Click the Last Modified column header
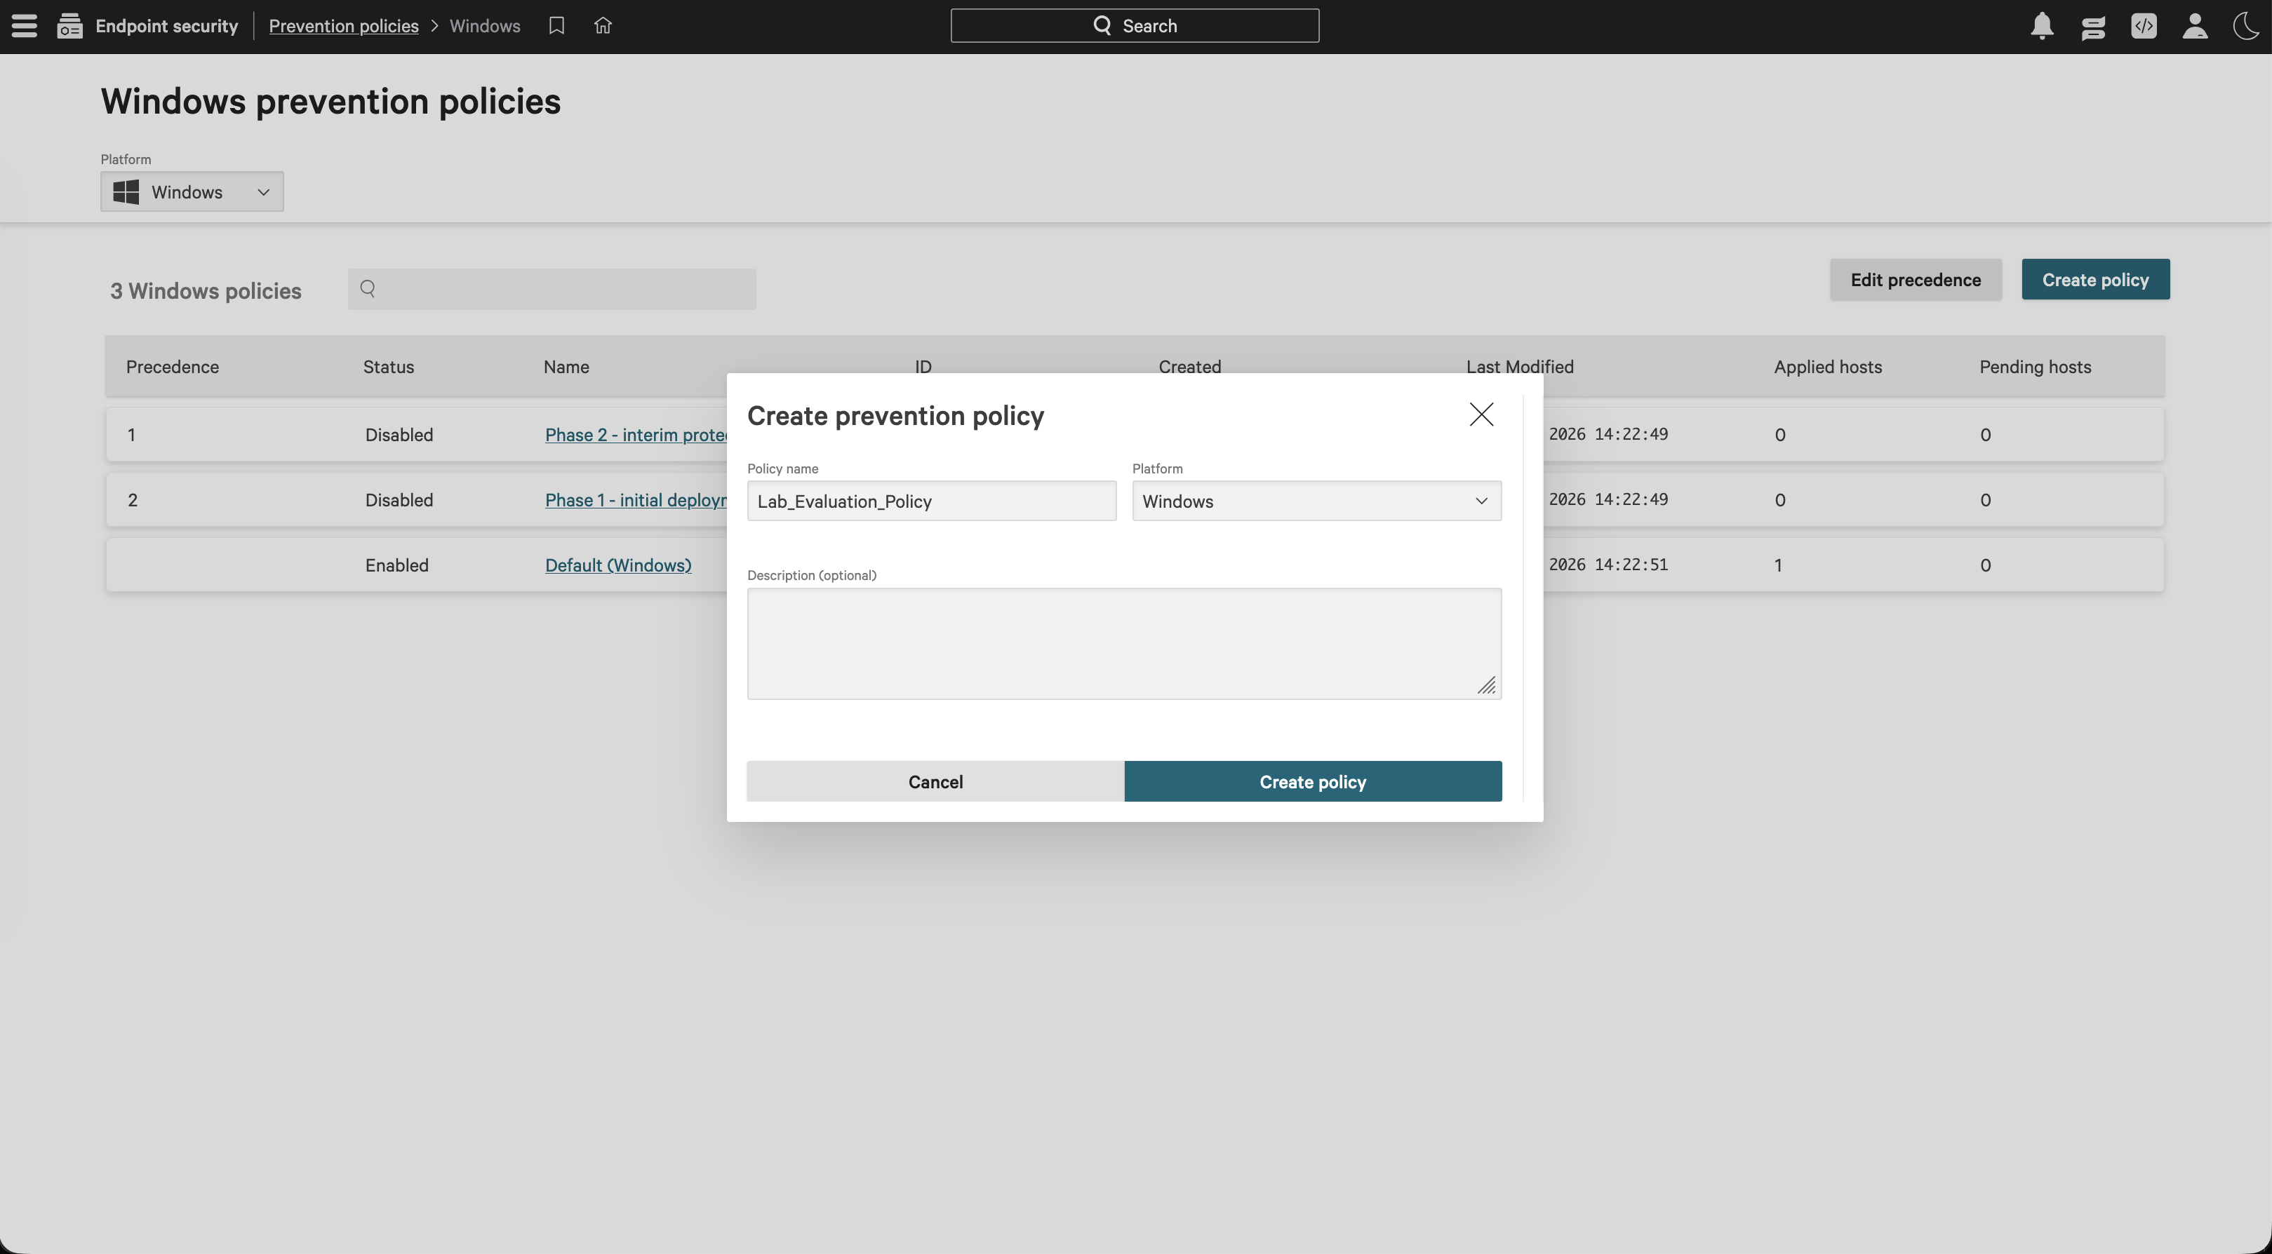Image resolution: width=2272 pixels, height=1254 pixels. (x=1520, y=366)
